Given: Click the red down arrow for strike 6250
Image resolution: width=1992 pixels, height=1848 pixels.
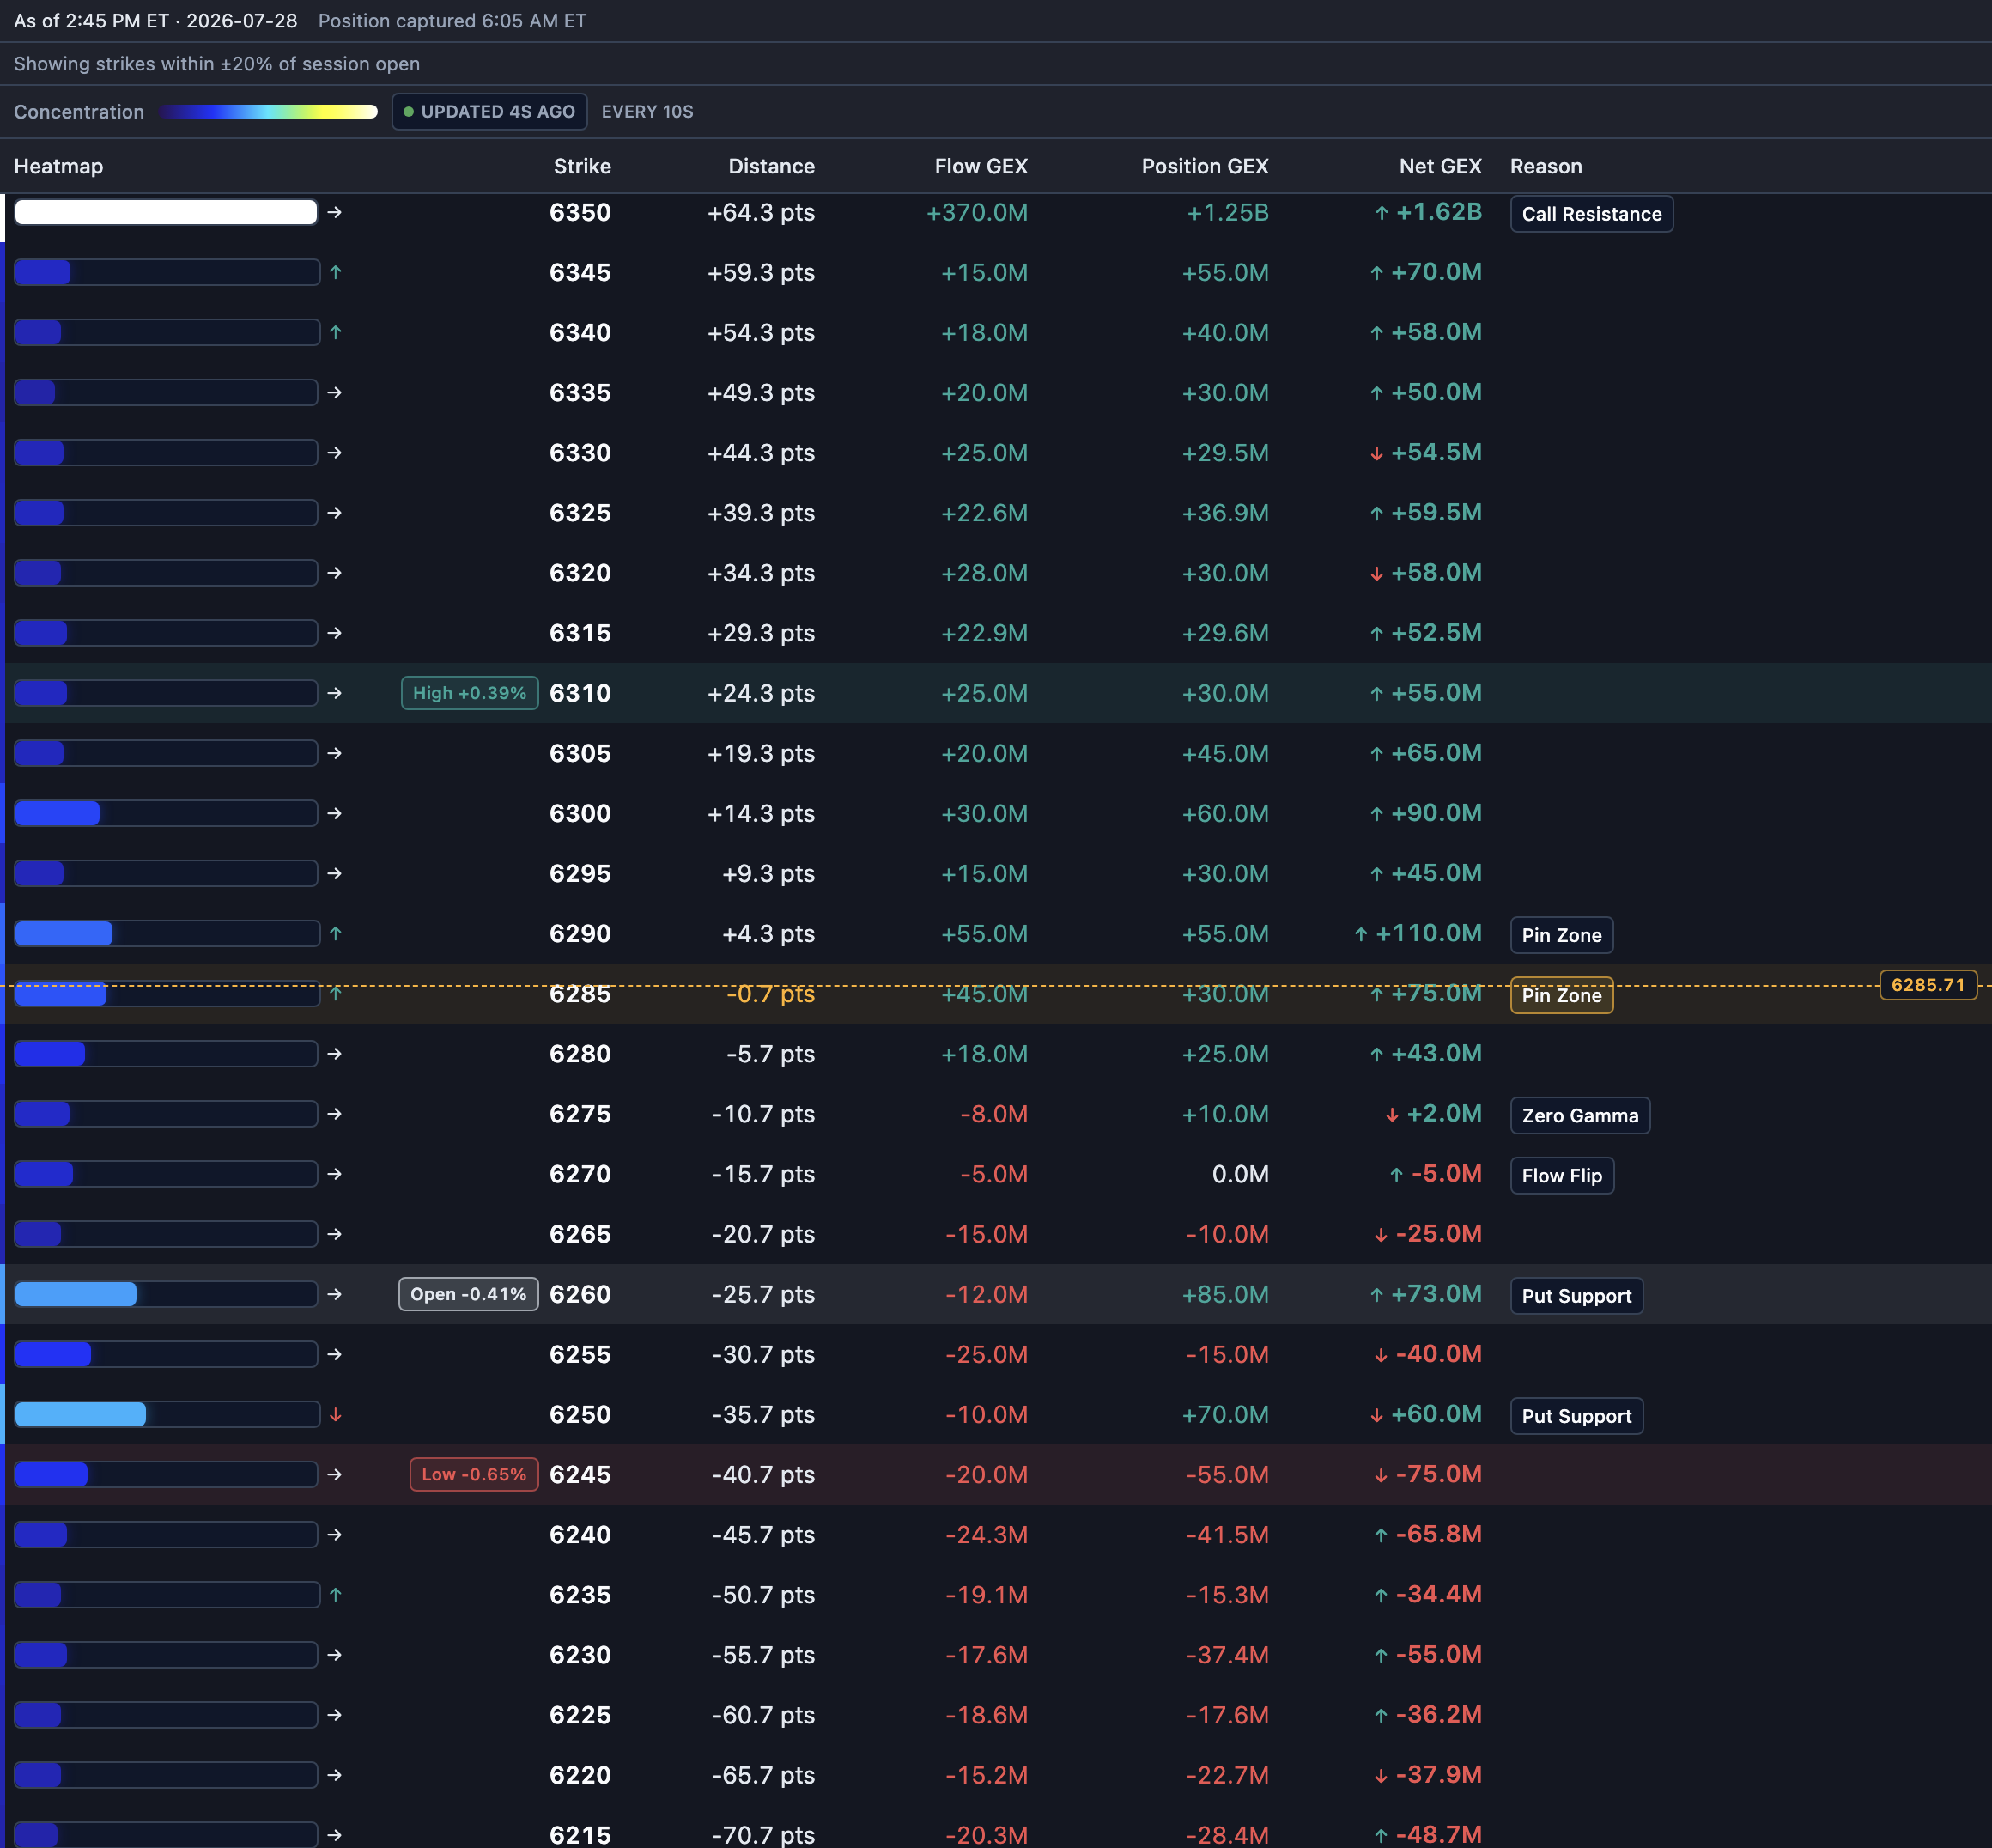Looking at the screenshot, I should pos(336,1414).
